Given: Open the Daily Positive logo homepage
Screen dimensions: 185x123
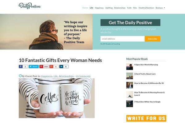Looking at the screenshot, I should coord(30,6).
